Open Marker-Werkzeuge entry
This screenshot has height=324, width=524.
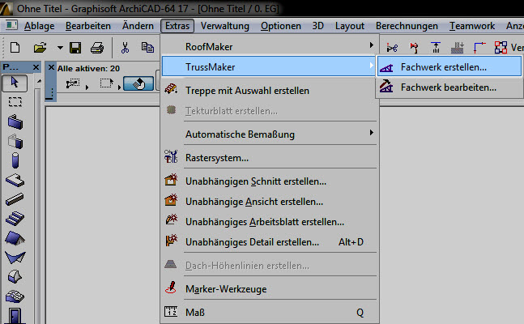[269, 289]
